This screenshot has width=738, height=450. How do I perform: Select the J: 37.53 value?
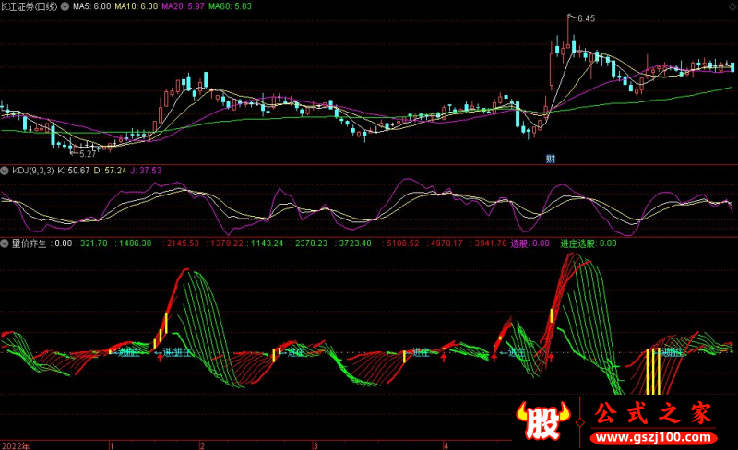pos(146,171)
